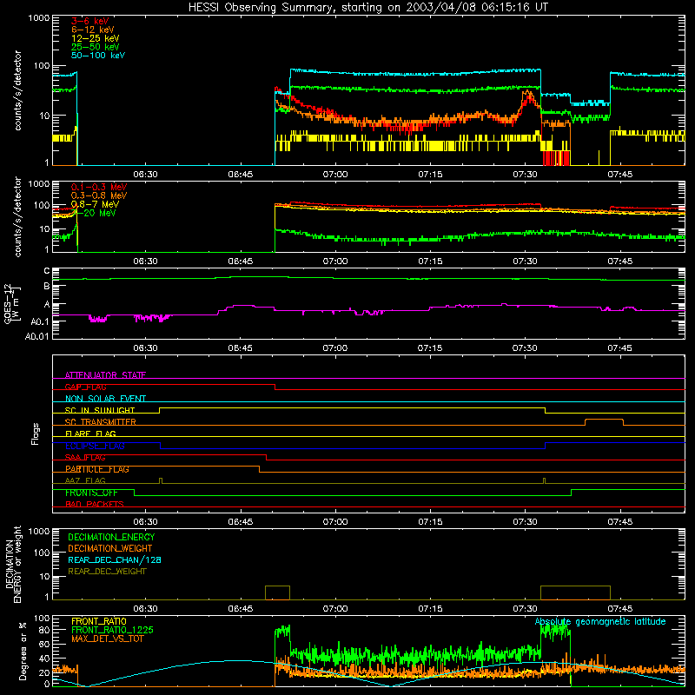Select the orange 6-12 keV legend label
This screenshot has height=695, width=695.
point(93,30)
